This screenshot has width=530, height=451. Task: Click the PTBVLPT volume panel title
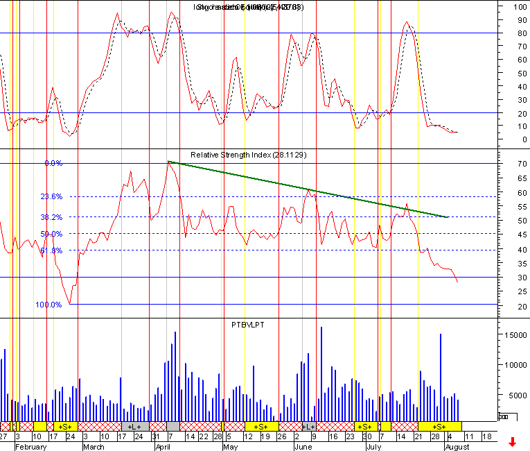point(248,325)
